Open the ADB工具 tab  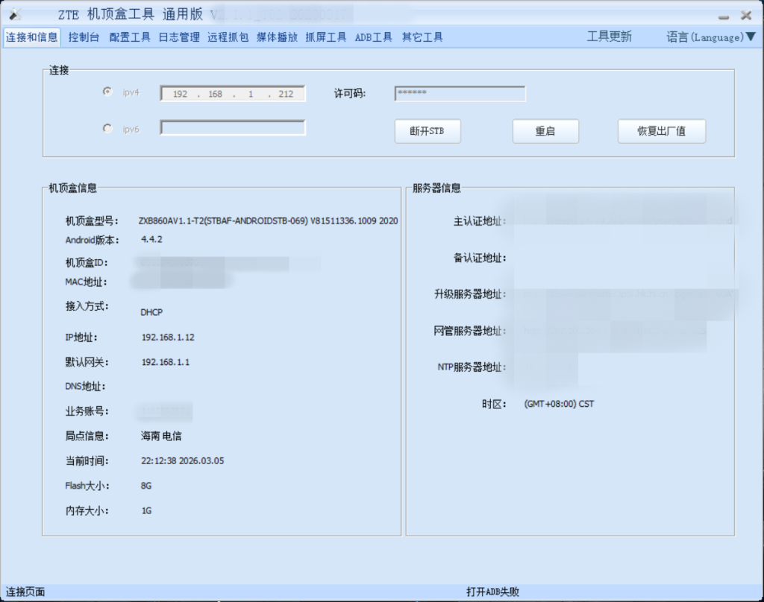(374, 37)
